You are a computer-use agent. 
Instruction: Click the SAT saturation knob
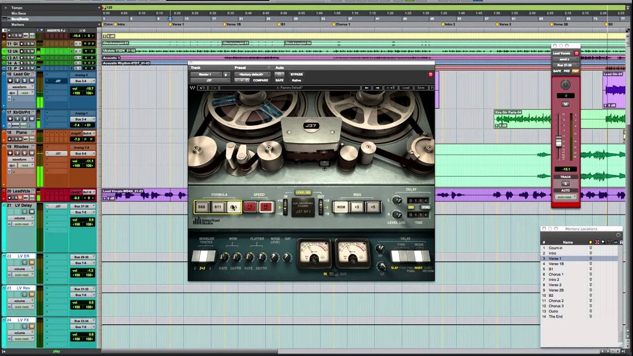[287, 257]
